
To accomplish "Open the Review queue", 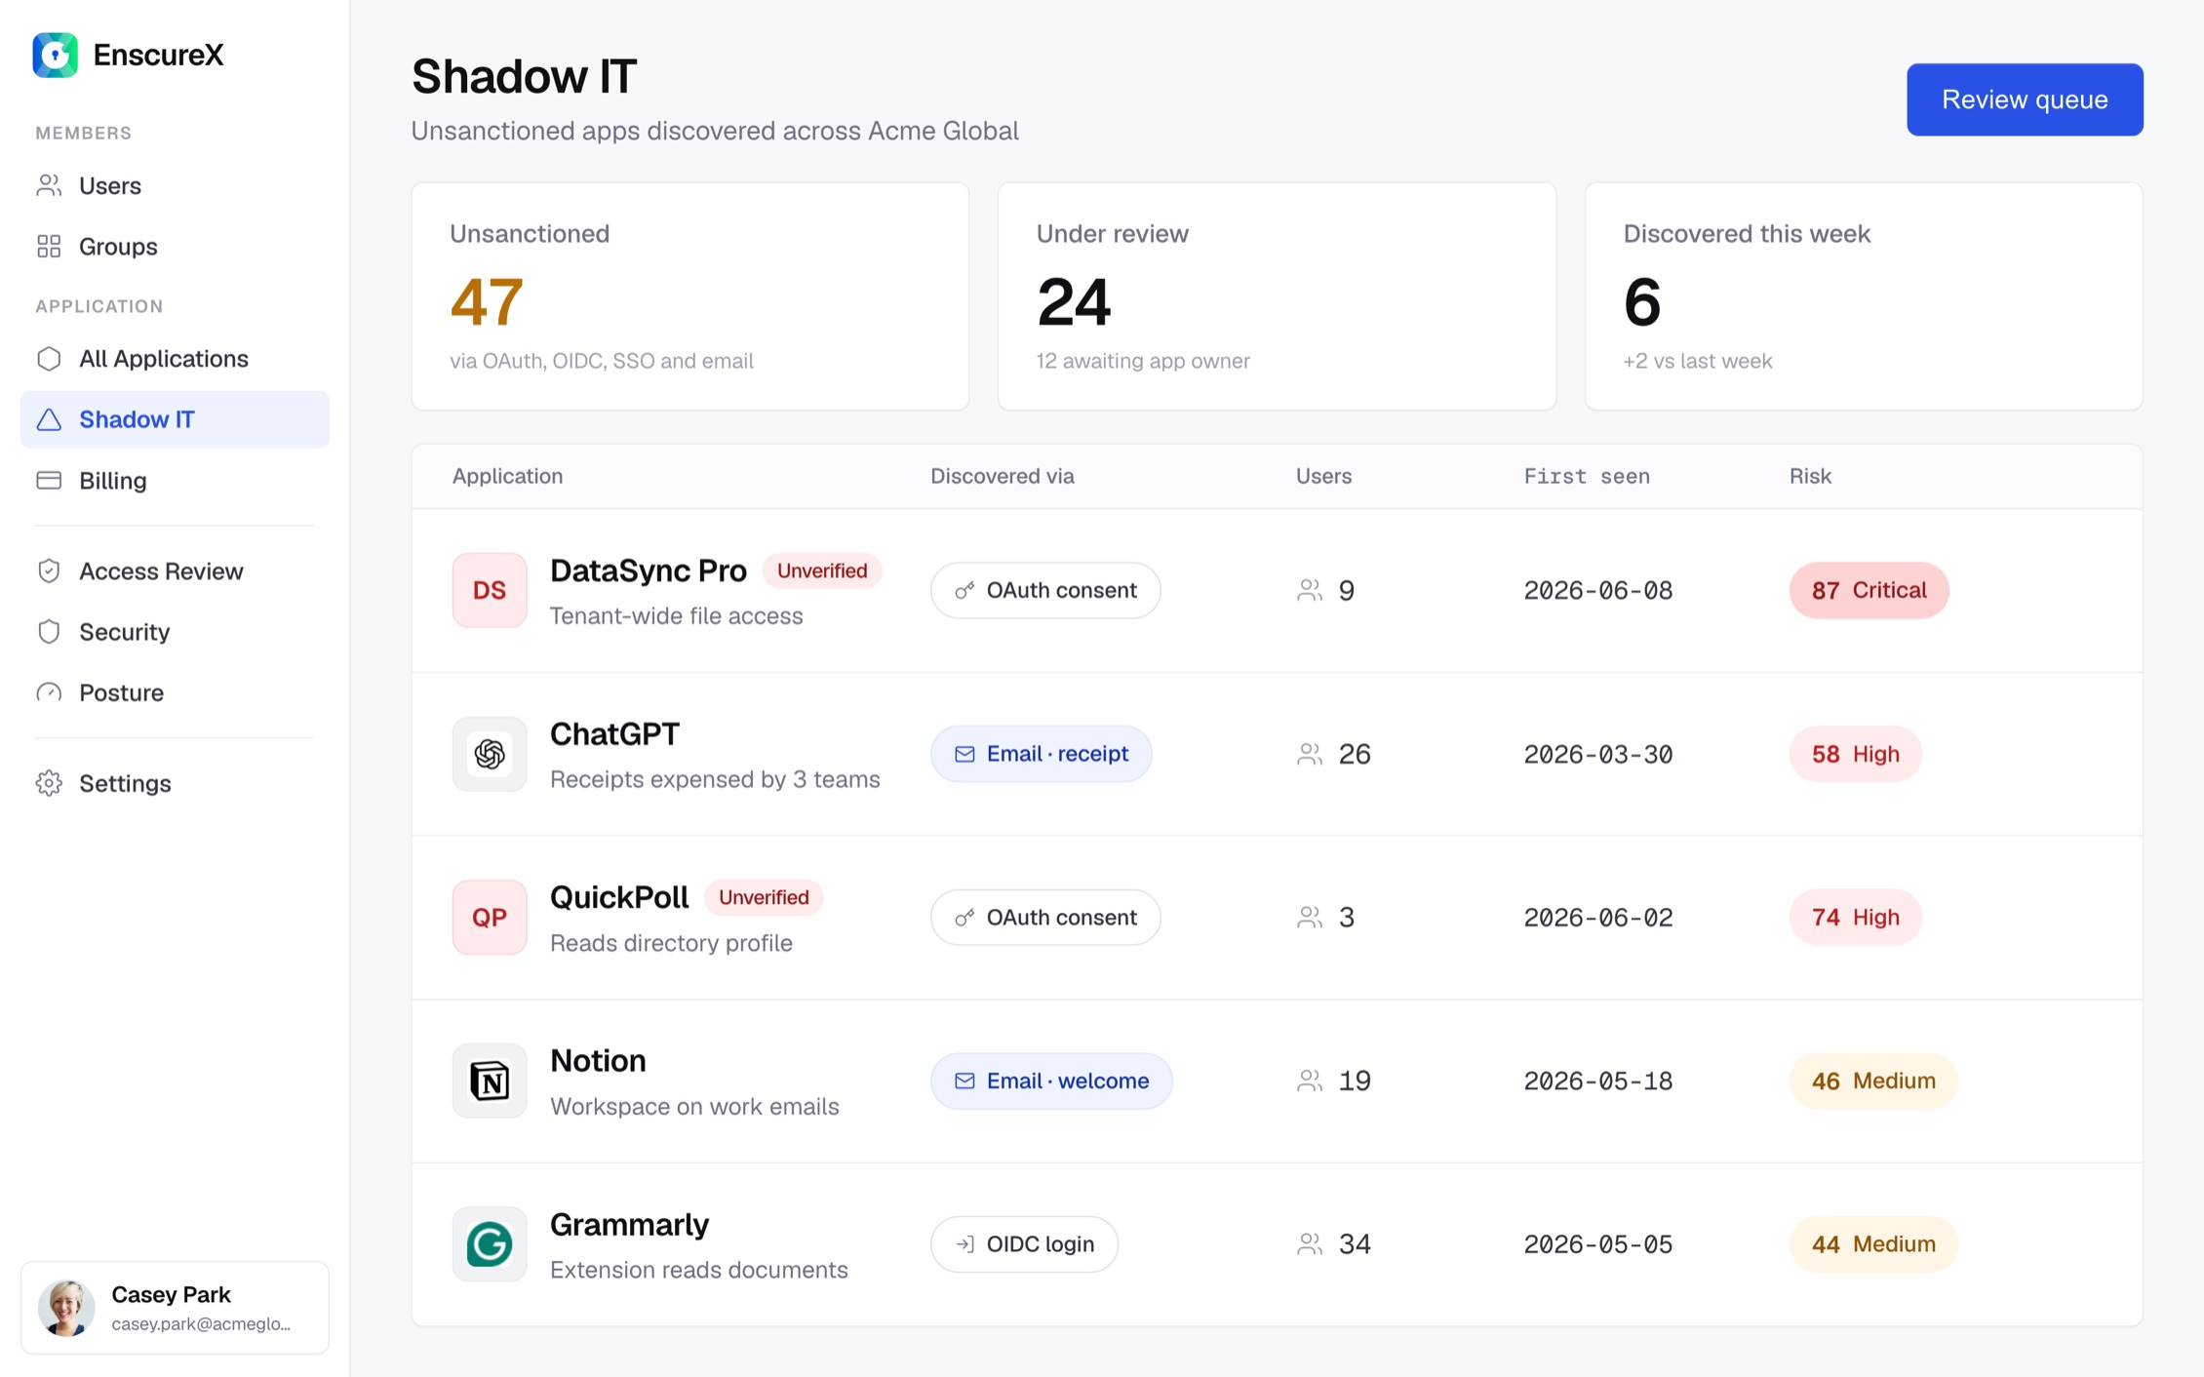I will 2025,99.
